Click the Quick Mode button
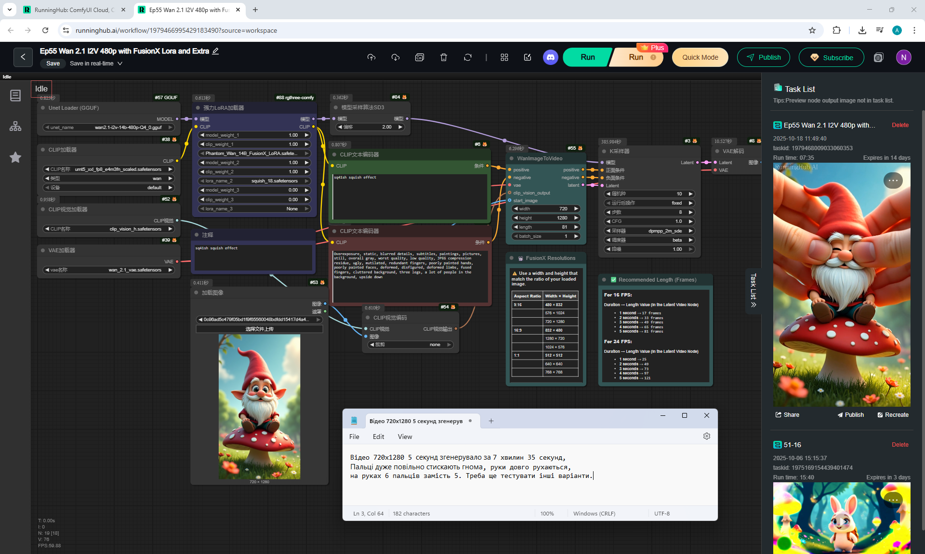 [x=700, y=57]
